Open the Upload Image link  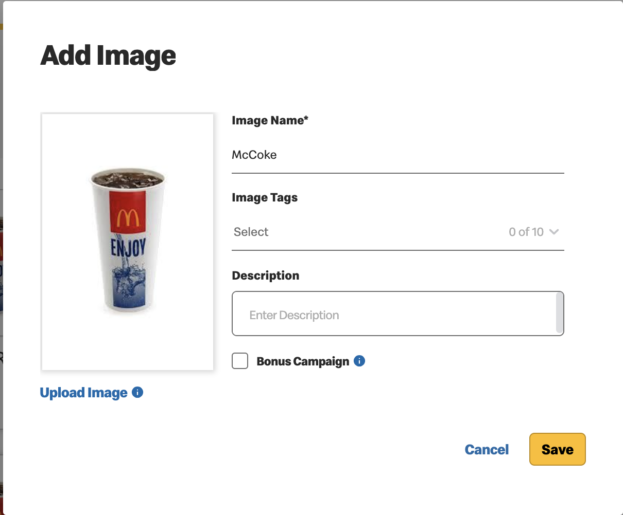click(x=84, y=393)
